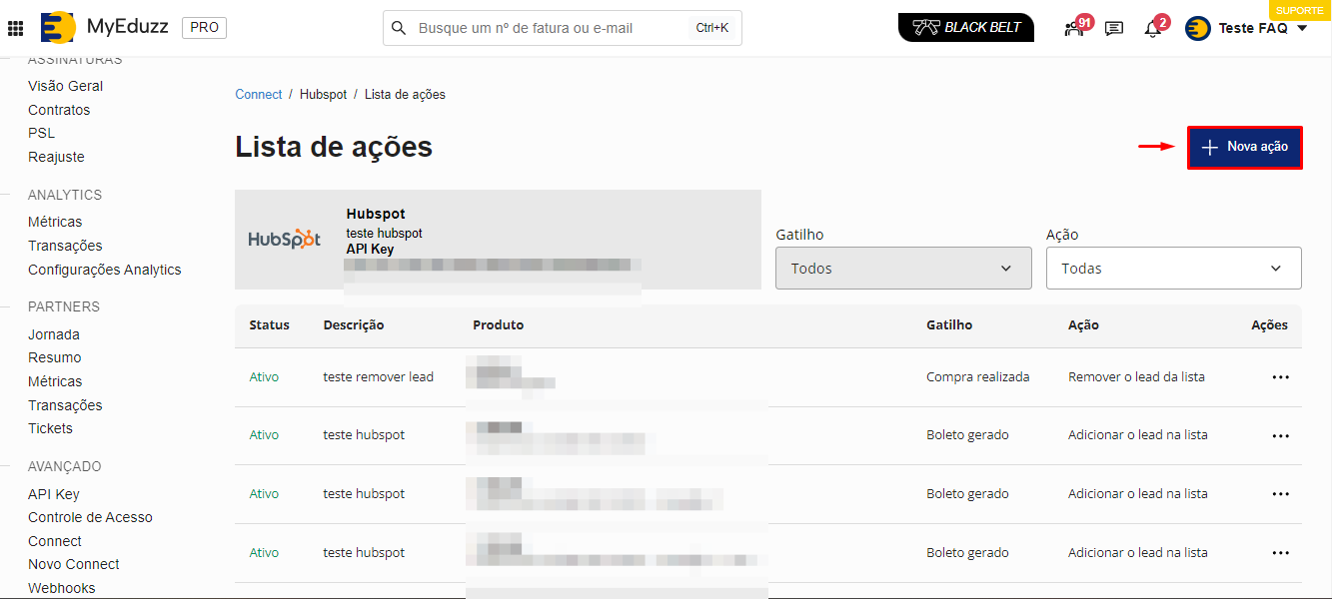Open three-dots menu on last table row
This screenshot has height=599, width=1332.
pos(1280,553)
